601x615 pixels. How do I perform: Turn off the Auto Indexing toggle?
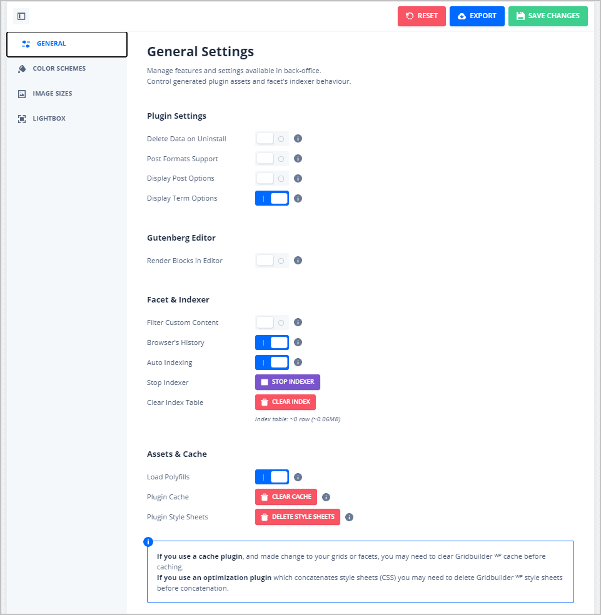click(x=272, y=362)
